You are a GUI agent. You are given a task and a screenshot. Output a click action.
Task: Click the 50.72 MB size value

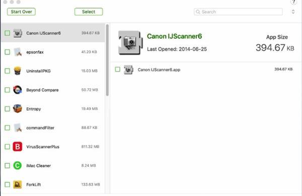click(90, 90)
